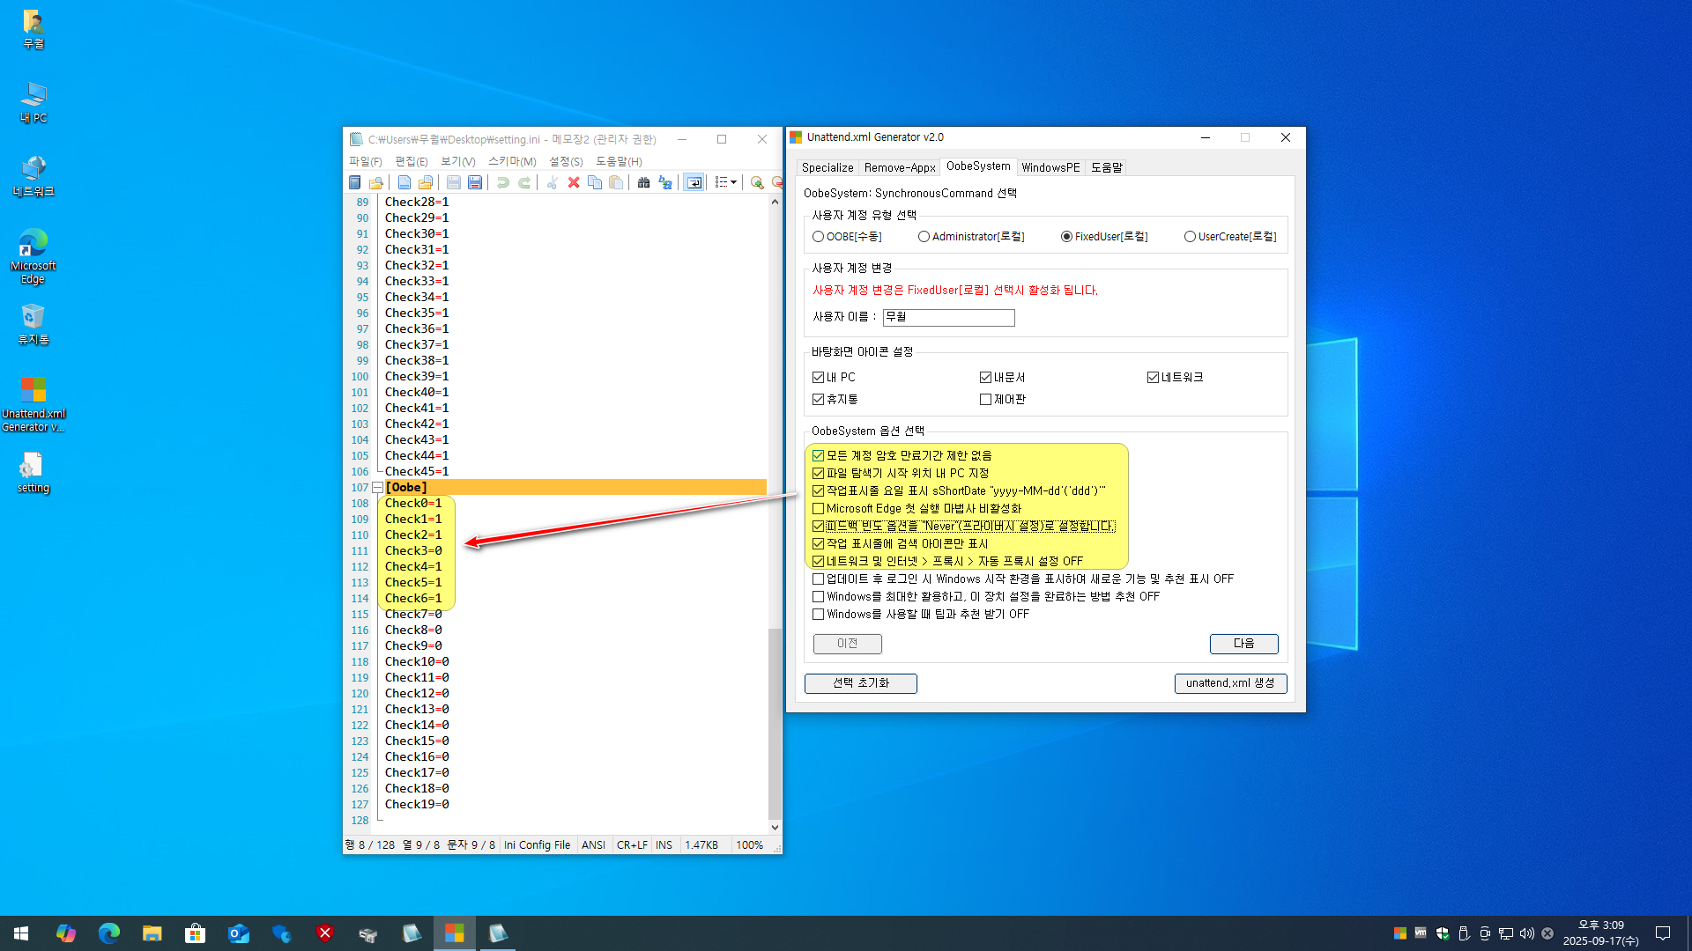Collapse the [Oobe] section fold marker

pos(377,488)
